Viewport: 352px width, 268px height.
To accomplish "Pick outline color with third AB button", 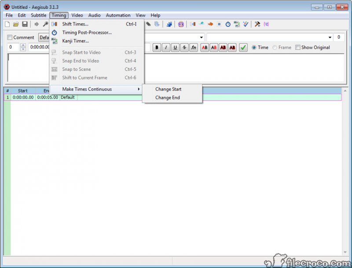I will pyautogui.click(x=223, y=48).
